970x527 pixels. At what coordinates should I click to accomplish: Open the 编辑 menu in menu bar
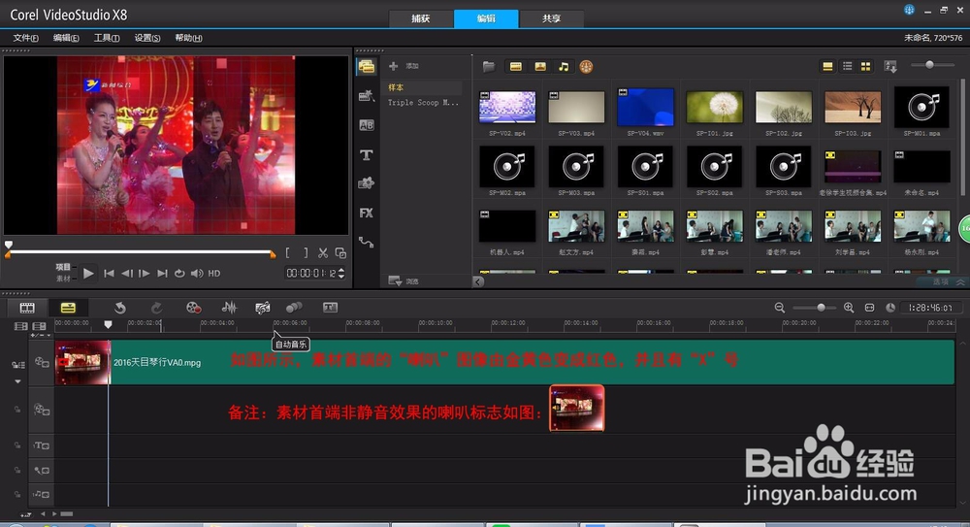[66, 38]
